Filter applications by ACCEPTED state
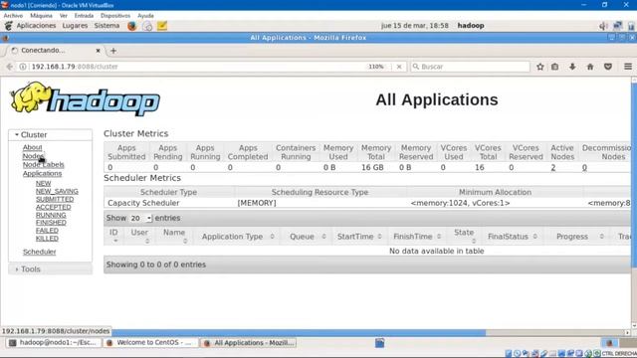 53,207
